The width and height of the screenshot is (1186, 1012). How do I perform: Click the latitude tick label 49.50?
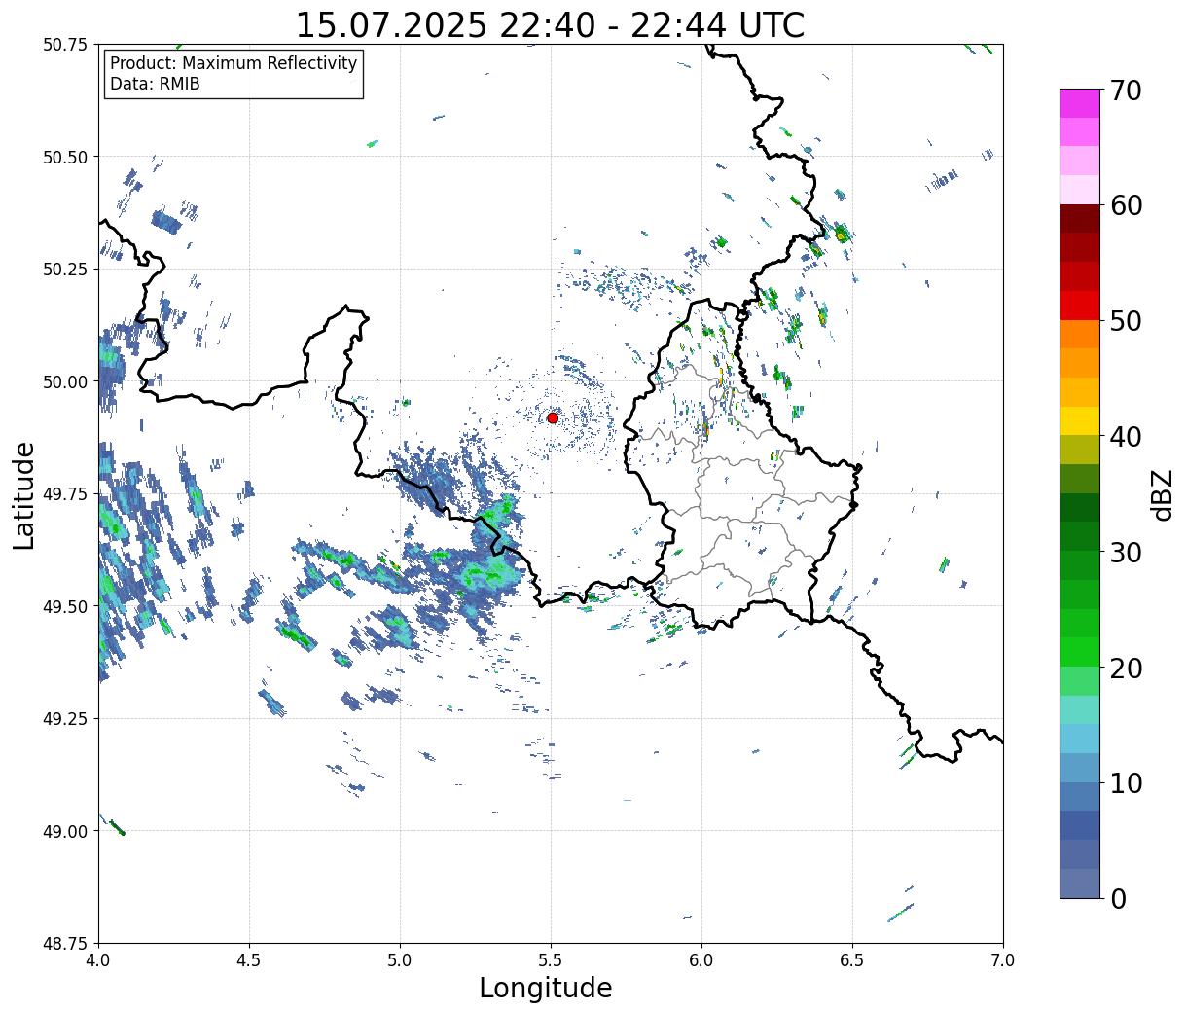click(x=65, y=606)
